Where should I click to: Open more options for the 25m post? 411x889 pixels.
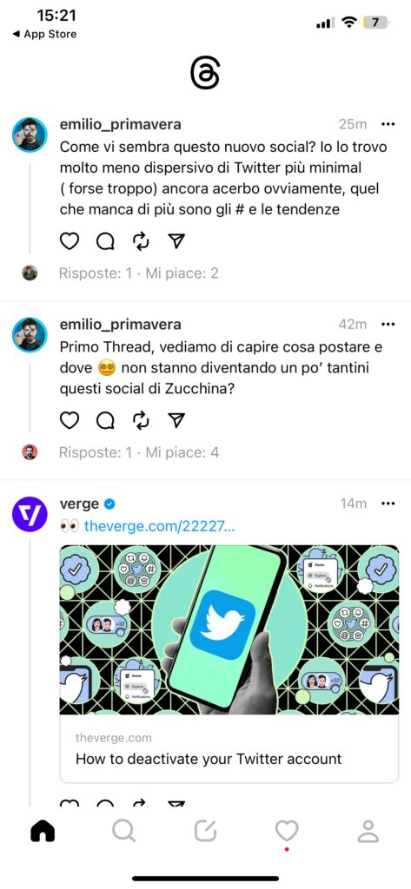click(x=388, y=124)
